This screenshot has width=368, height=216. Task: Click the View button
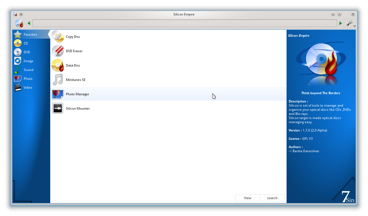[248, 198]
